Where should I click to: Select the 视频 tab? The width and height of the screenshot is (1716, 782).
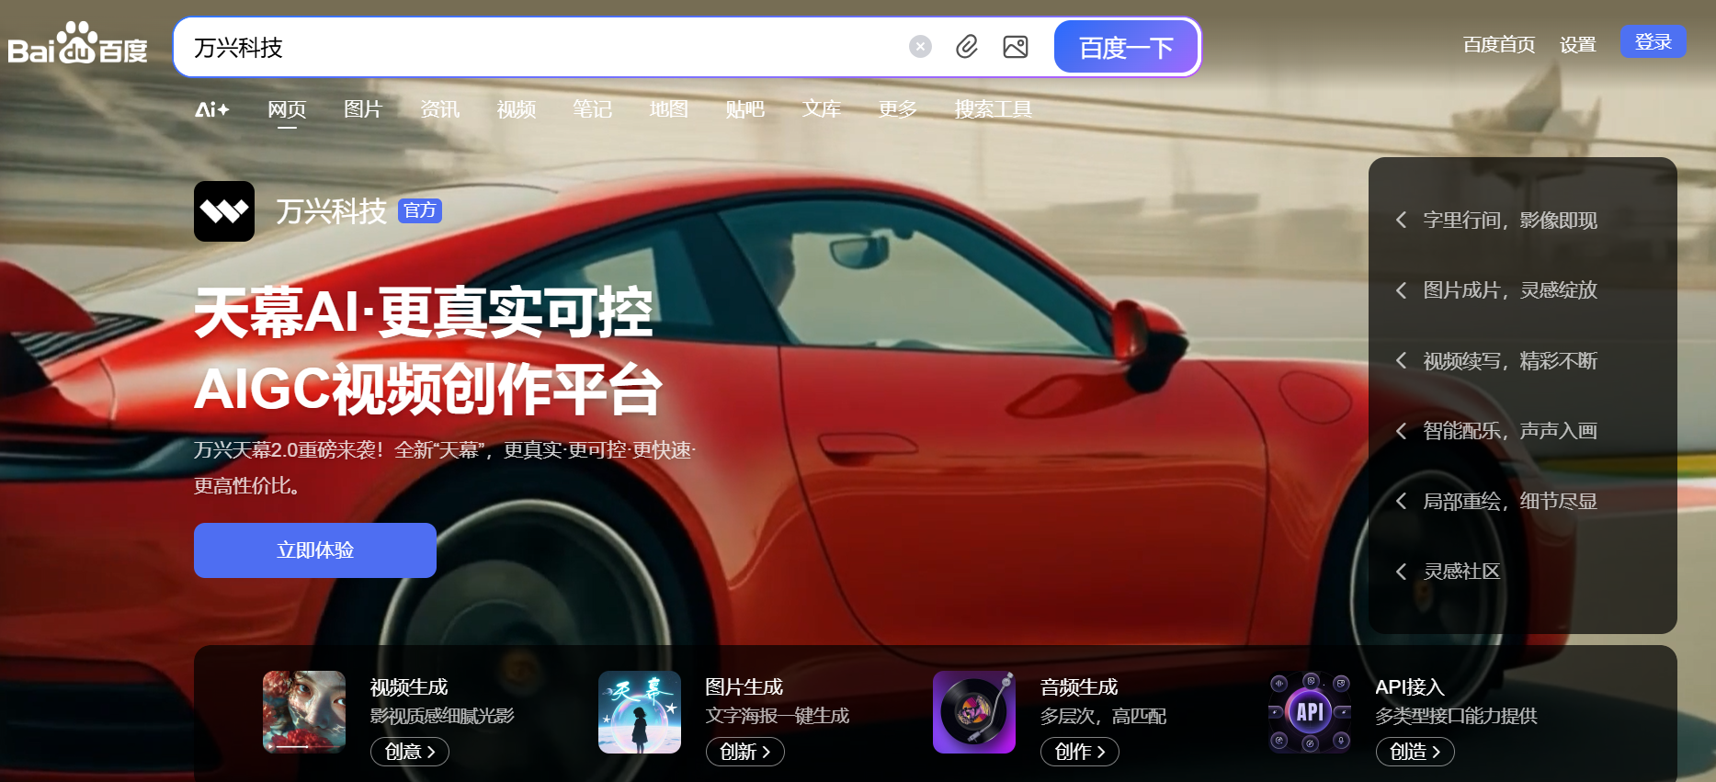[516, 109]
